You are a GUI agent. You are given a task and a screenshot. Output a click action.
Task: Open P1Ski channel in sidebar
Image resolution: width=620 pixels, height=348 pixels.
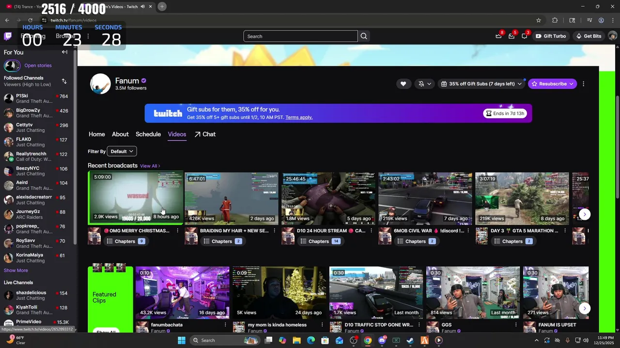(x=37, y=99)
